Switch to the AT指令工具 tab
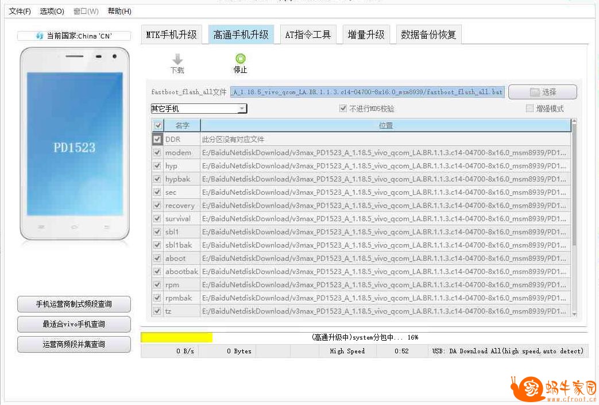 coord(308,35)
